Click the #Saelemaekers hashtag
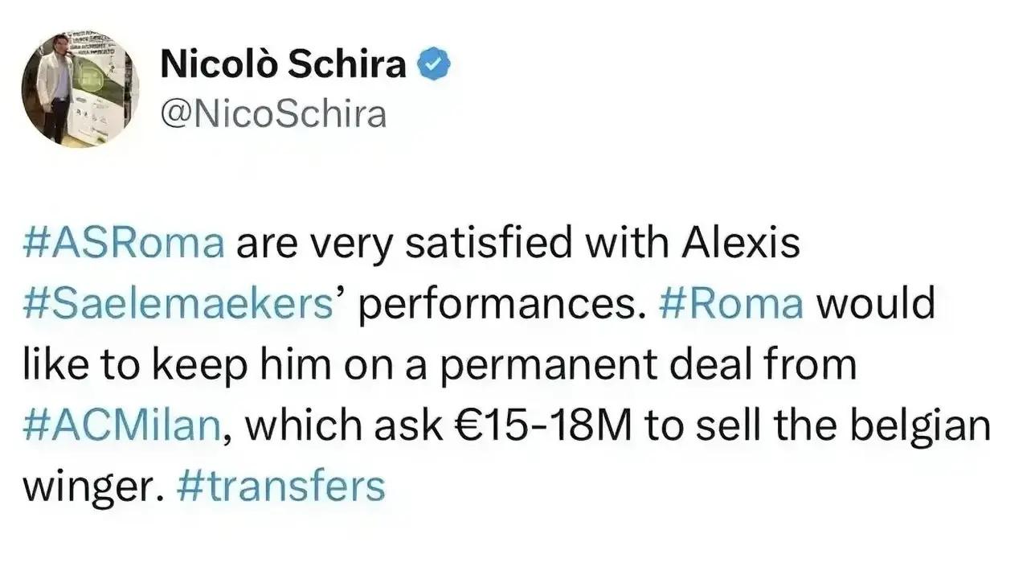1027x575 pixels. (x=180, y=305)
